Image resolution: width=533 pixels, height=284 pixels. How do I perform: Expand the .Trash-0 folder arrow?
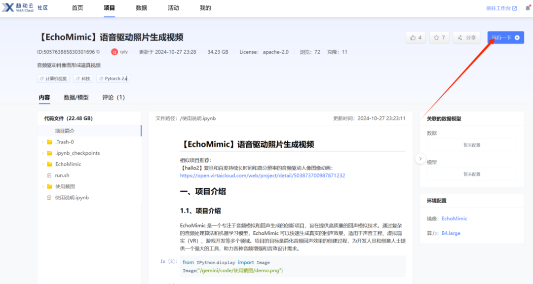[x=43, y=142]
